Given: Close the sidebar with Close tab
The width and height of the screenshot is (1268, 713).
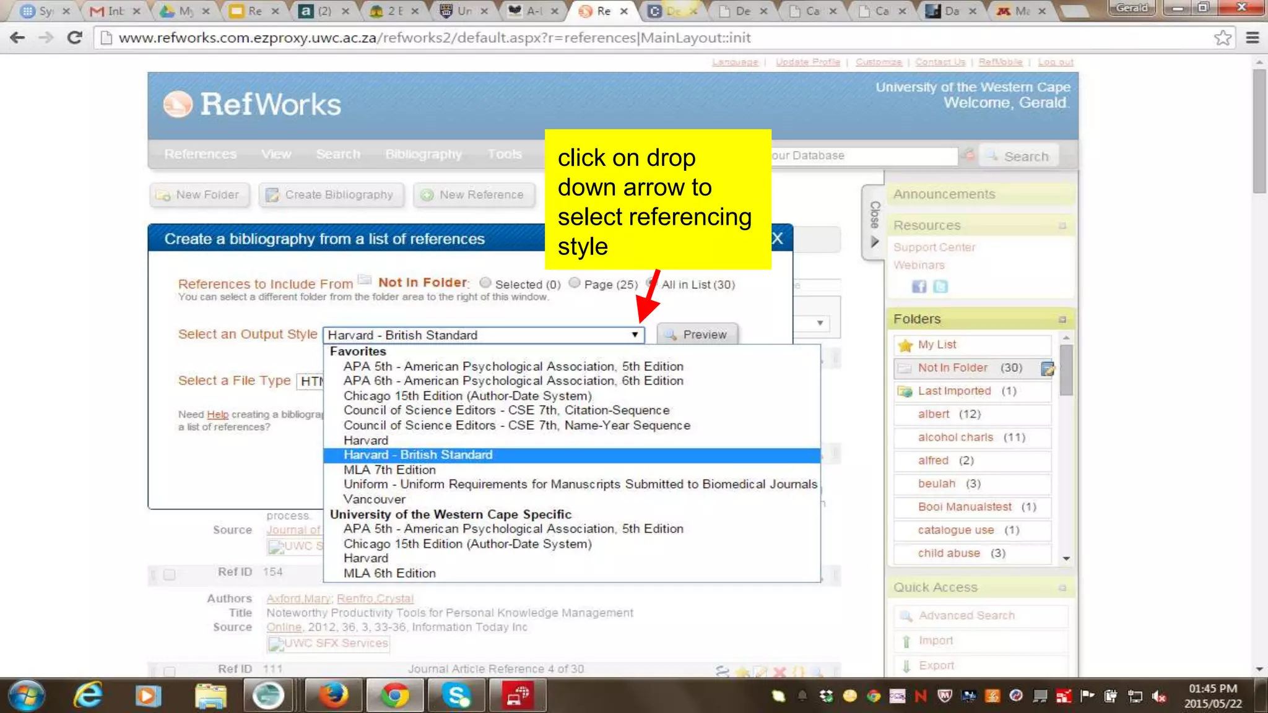Looking at the screenshot, I should coord(874,223).
